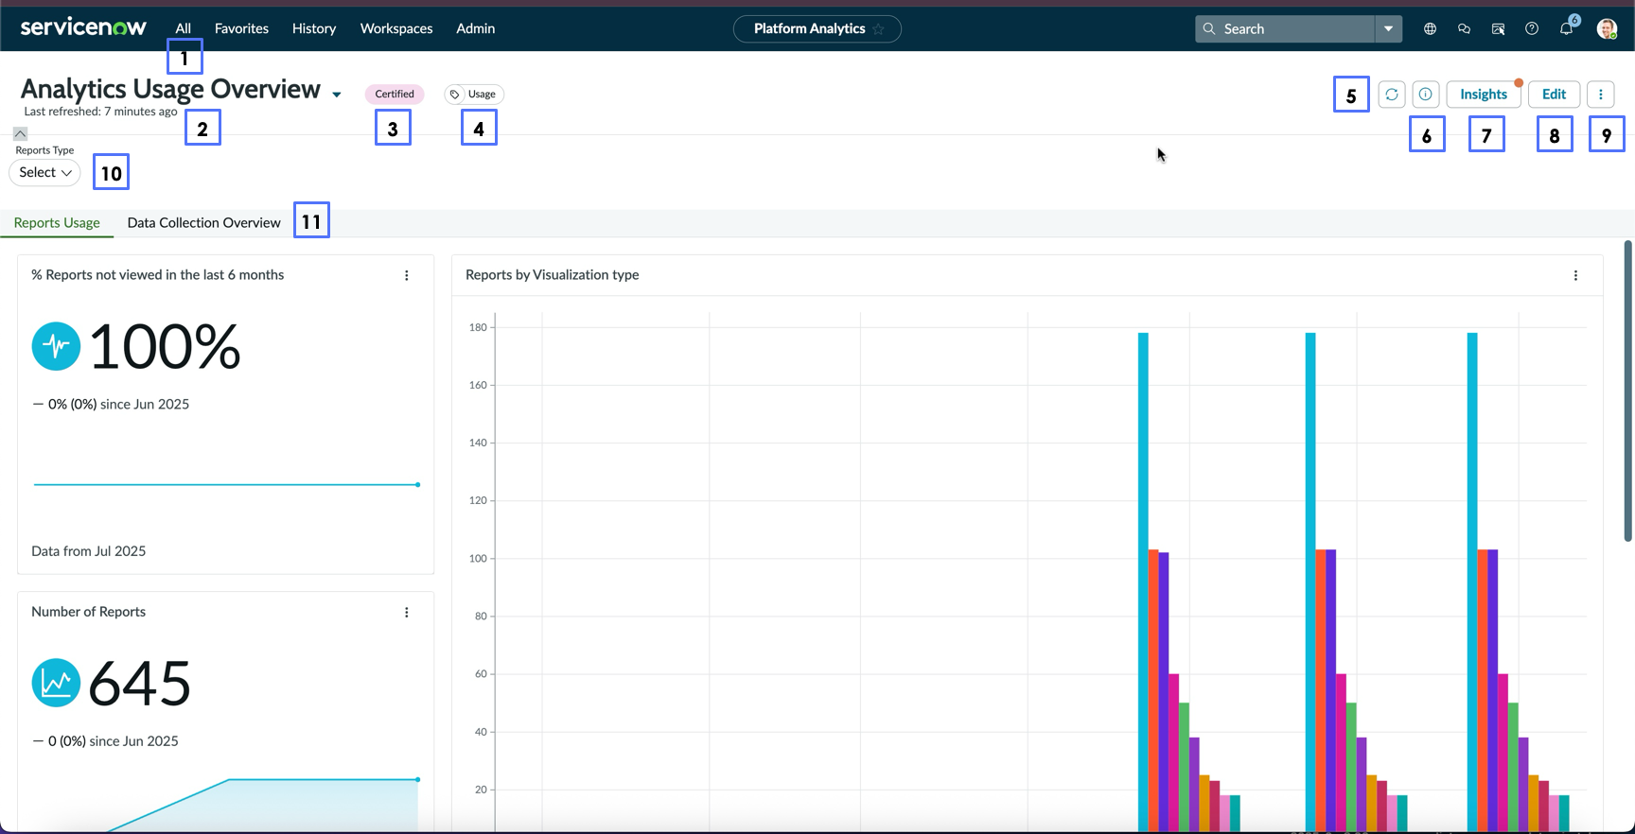1635x834 pixels.
Task: Open dashboard more actions vertical dots
Action: pos(1601,95)
